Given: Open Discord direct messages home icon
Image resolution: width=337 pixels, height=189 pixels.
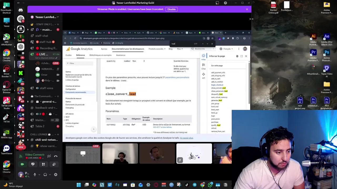Looking at the screenshot, I should coord(21,10).
